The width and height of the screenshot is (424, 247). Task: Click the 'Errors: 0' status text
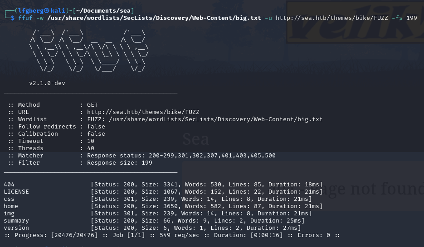coord(314,235)
